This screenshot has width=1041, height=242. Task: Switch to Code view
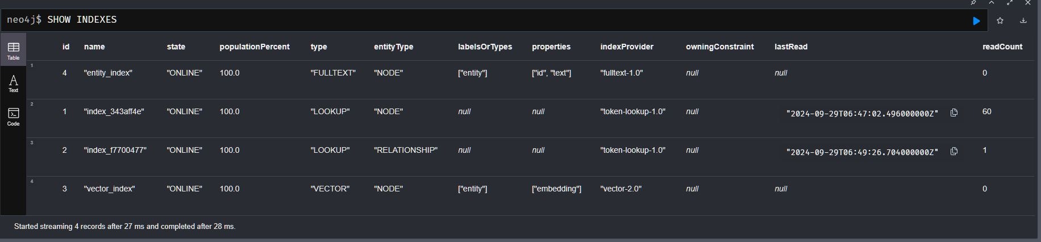click(13, 116)
